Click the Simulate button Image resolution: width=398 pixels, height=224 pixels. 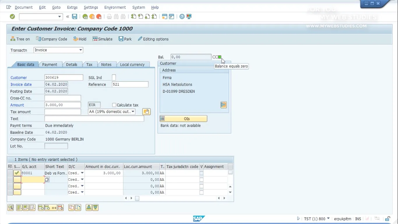click(x=103, y=39)
